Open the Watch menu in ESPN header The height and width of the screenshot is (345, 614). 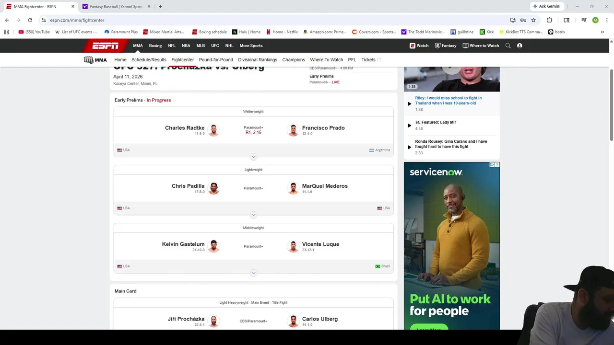(x=419, y=46)
